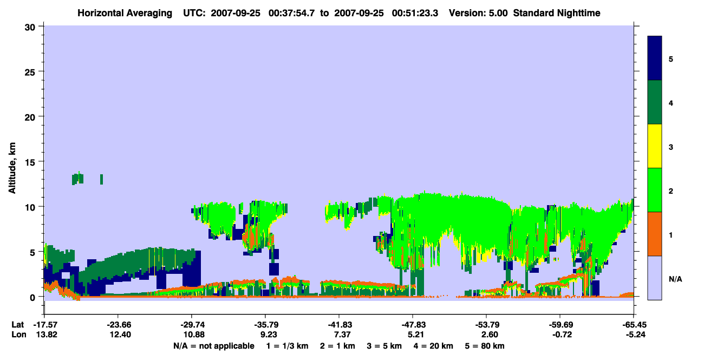This screenshot has height=361, width=704.
Task: Click the '5 = 80 km' legend text
Action: [486, 346]
